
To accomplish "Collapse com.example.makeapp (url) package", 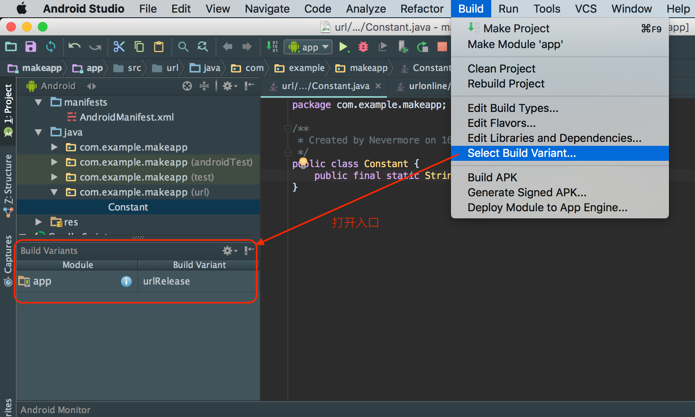I will pos(54,192).
